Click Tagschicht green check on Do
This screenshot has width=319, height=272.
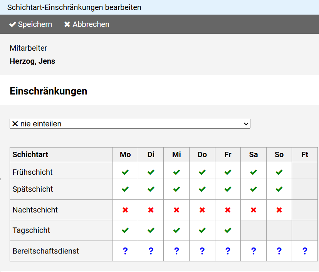click(x=202, y=230)
